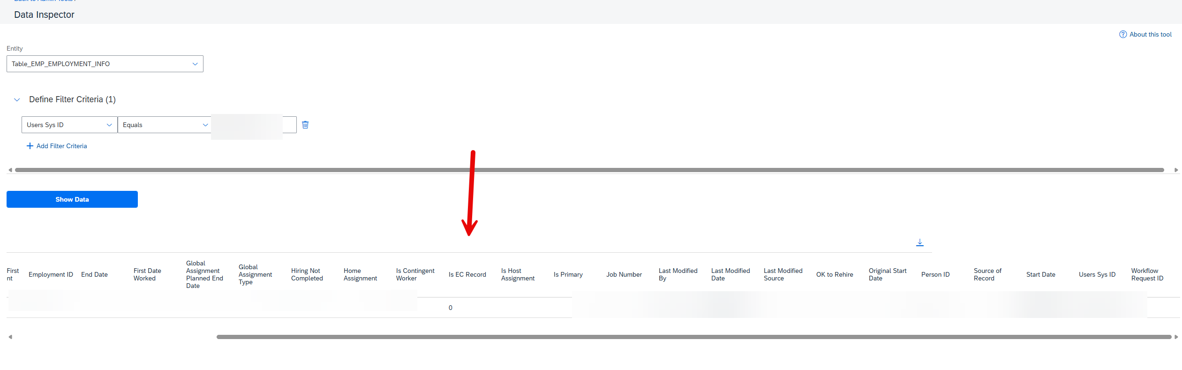The width and height of the screenshot is (1182, 370).
Task: Click the Is EC Record value 0
Action: coord(451,308)
